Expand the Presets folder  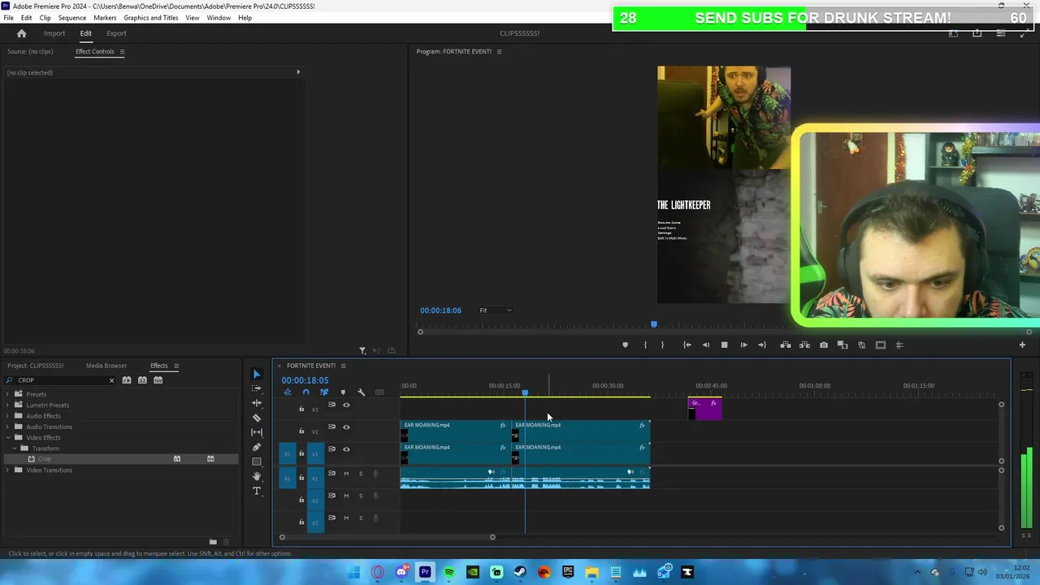coord(8,394)
